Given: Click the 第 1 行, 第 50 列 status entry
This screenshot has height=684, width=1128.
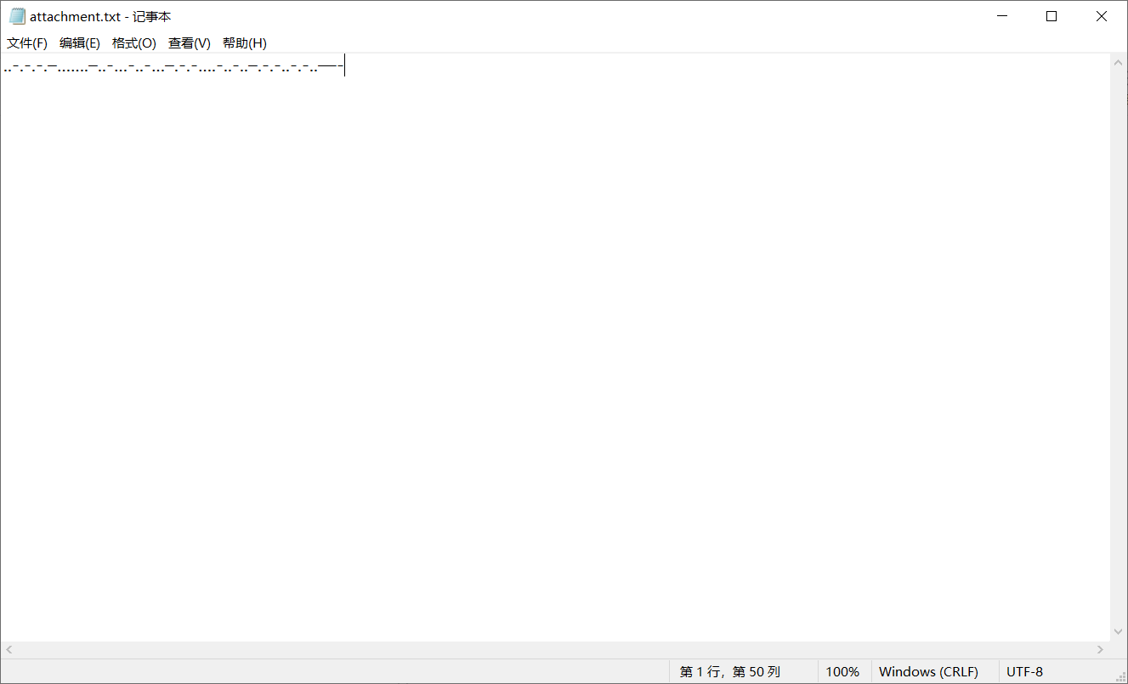Looking at the screenshot, I should coord(729,671).
